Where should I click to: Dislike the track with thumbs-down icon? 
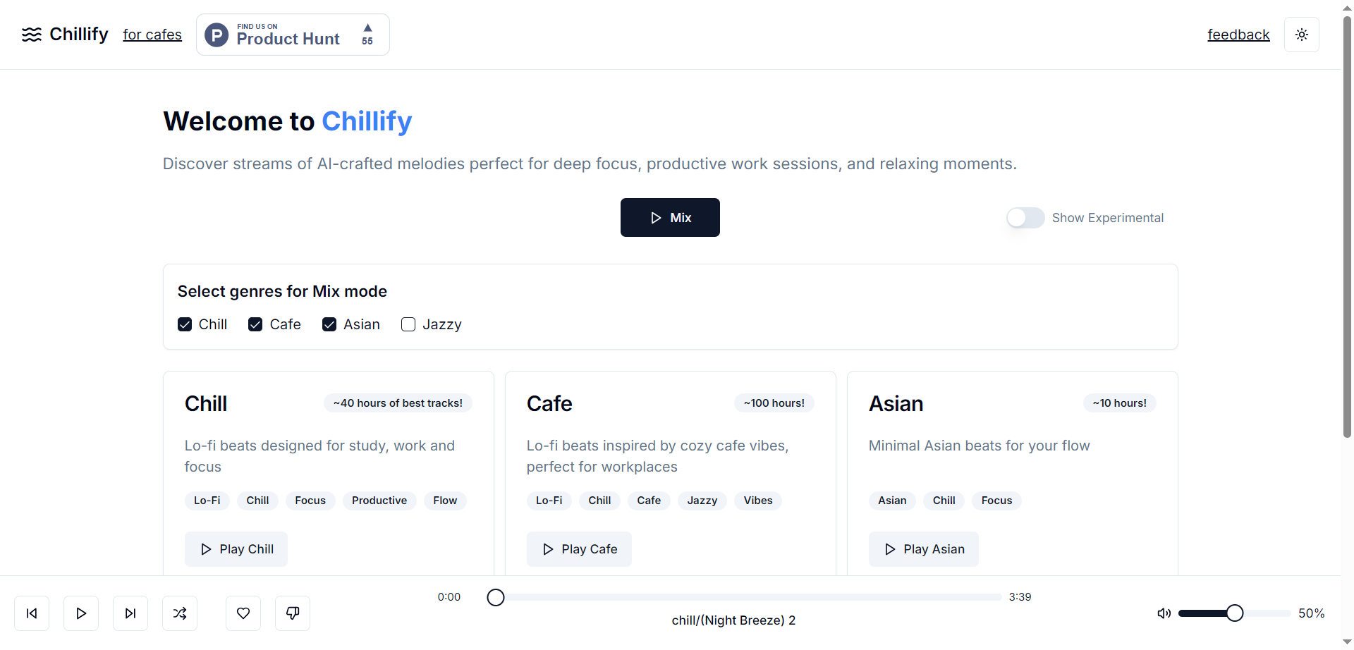coord(293,613)
